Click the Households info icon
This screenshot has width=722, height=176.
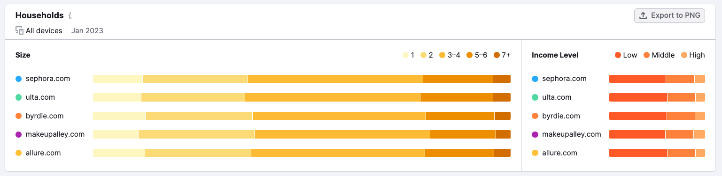pyautogui.click(x=70, y=16)
